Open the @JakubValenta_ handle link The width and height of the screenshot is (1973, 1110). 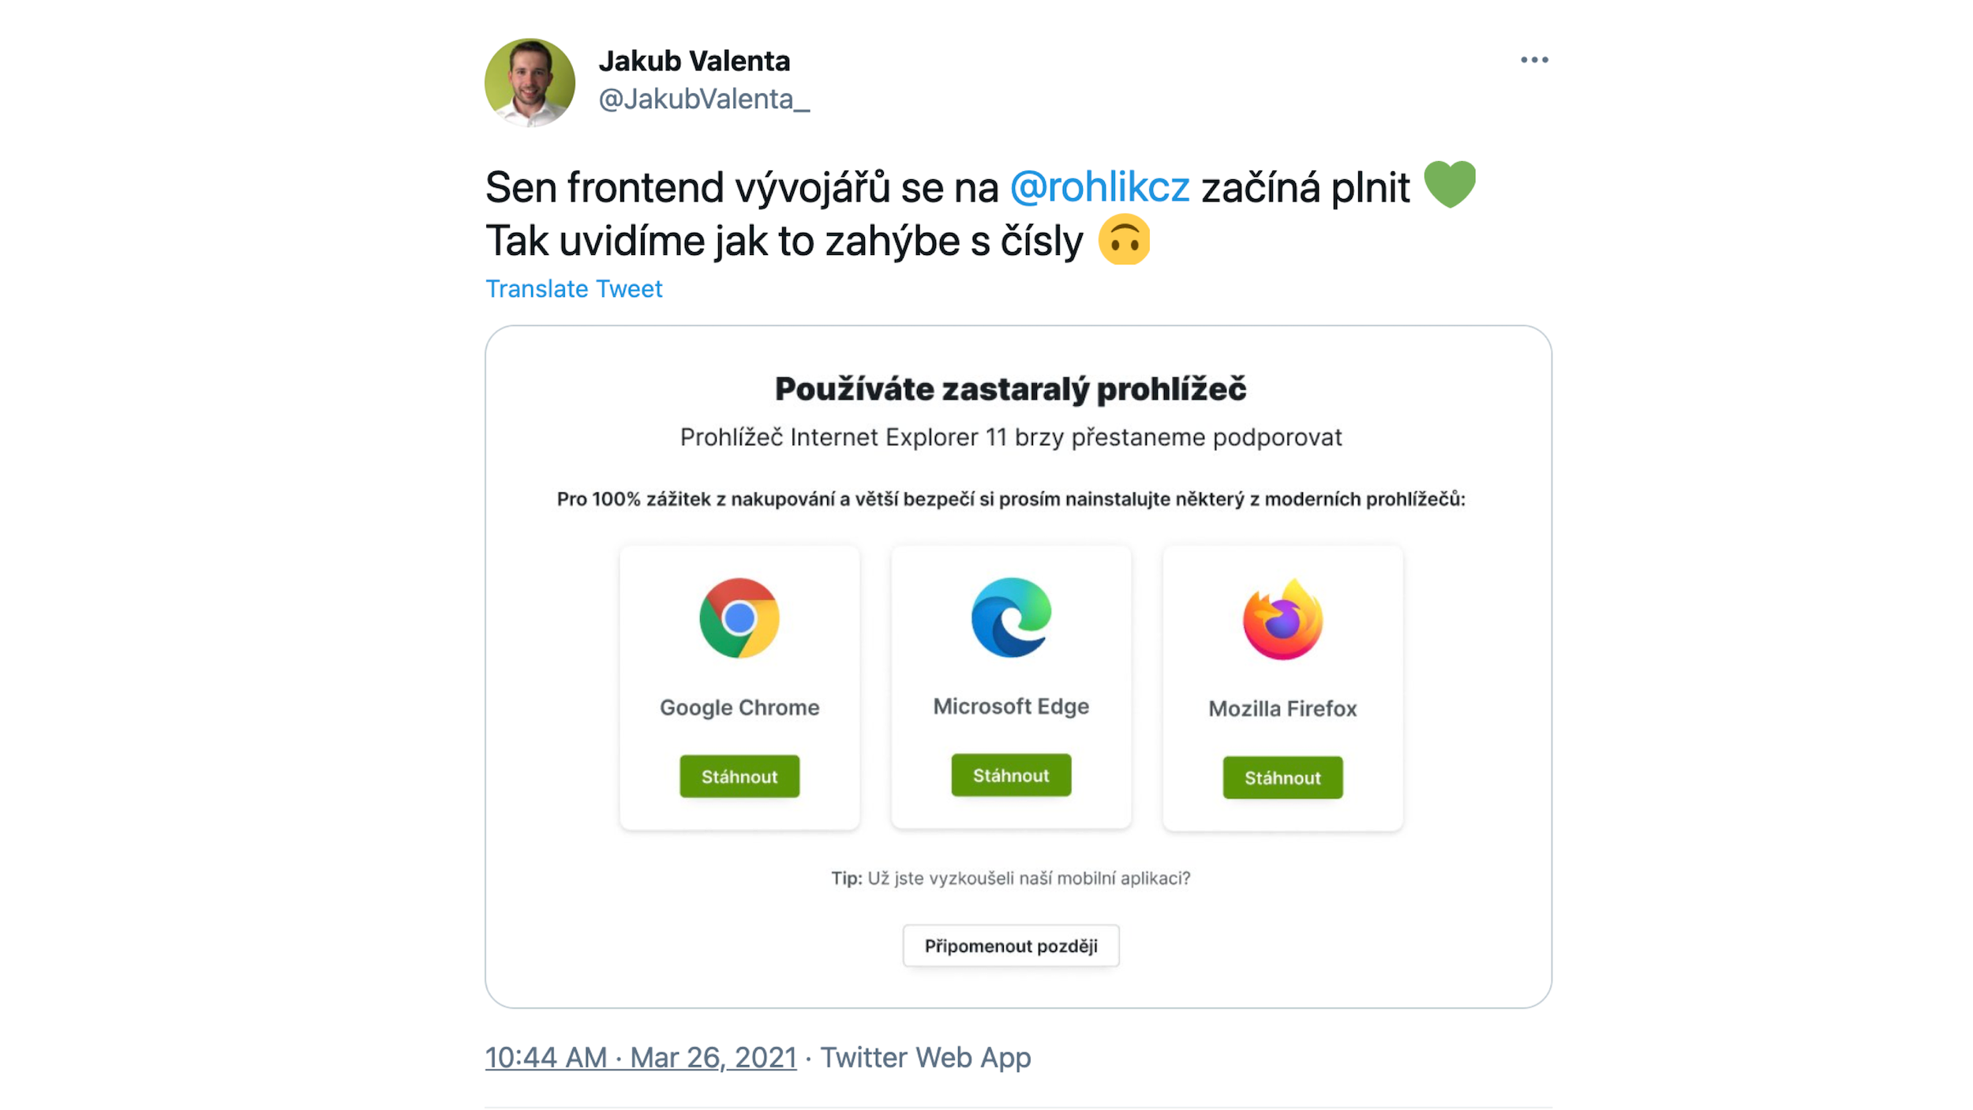pos(703,99)
